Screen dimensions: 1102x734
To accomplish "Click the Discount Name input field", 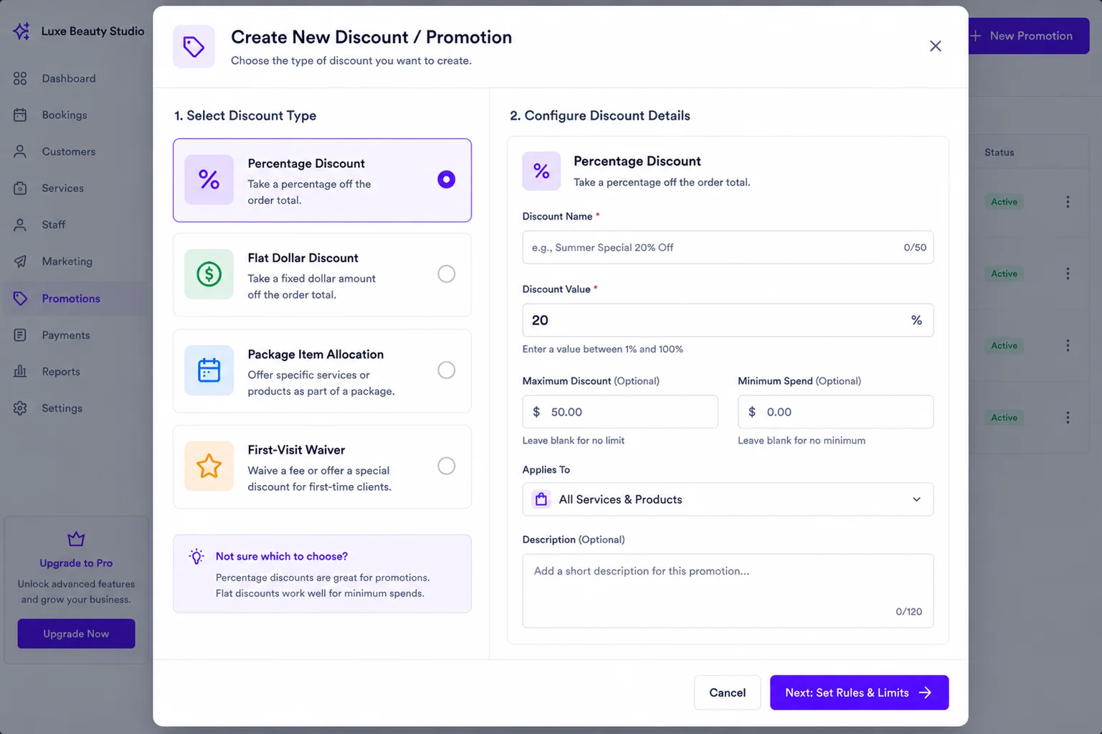I will point(728,248).
